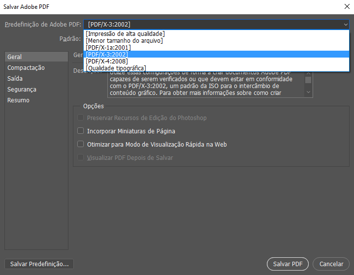Click the description scrollbar thumb
Screen dimensions: 354x275
(x=308, y=80)
